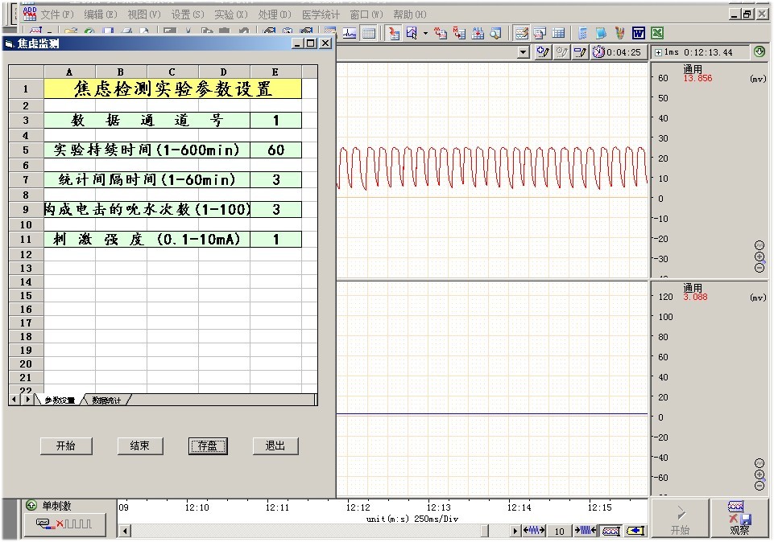Zoom out the bottom channel's scale
Image resolution: width=774 pixels, height=542 pixels.
pyautogui.click(x=760, y=486)
